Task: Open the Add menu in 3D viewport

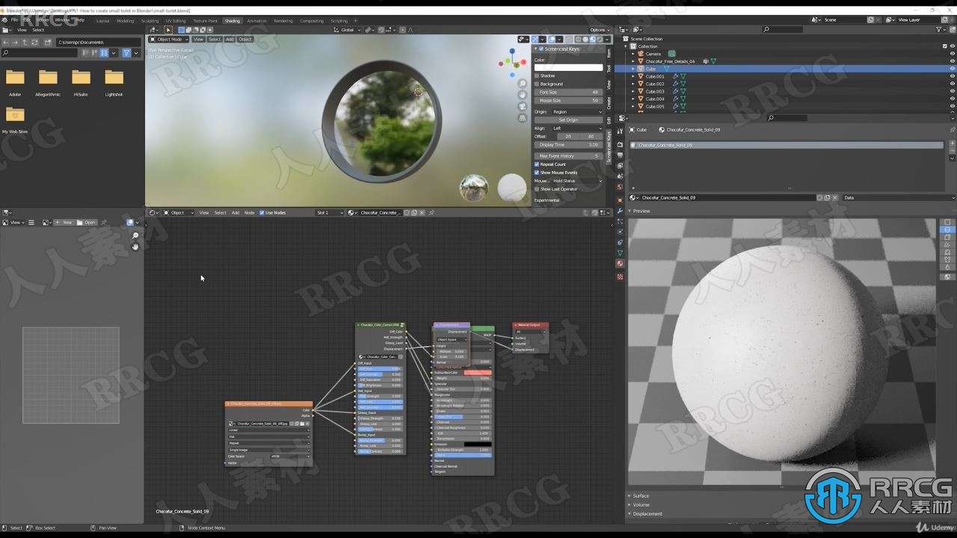Action: 230,39
